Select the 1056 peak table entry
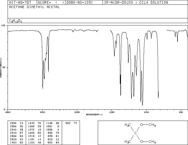 click(x=53, y=130)
